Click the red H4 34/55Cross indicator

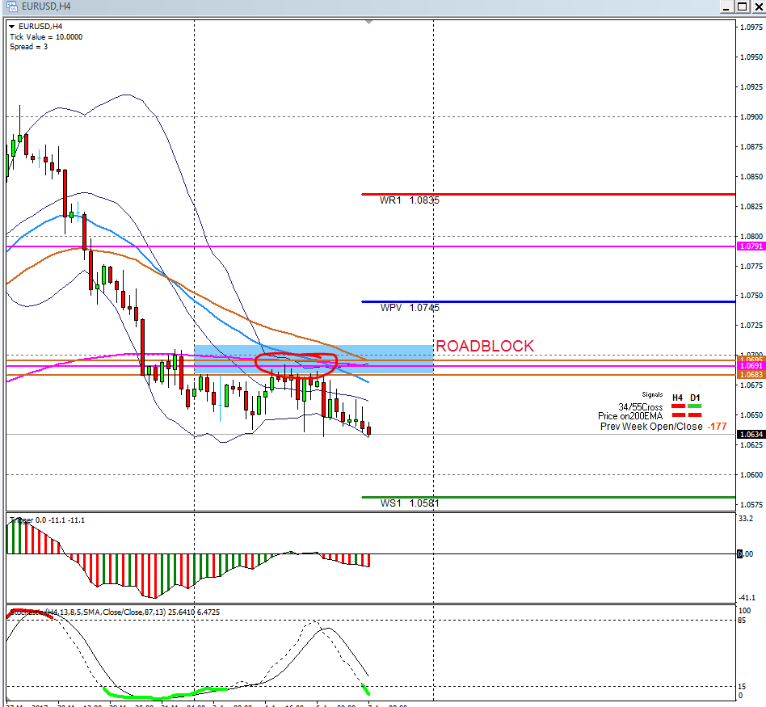point(678,406)
